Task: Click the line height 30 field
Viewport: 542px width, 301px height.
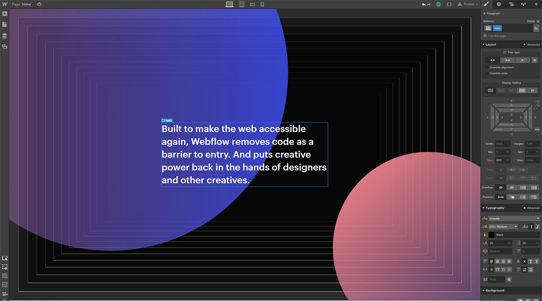Action: coord(530,243)
